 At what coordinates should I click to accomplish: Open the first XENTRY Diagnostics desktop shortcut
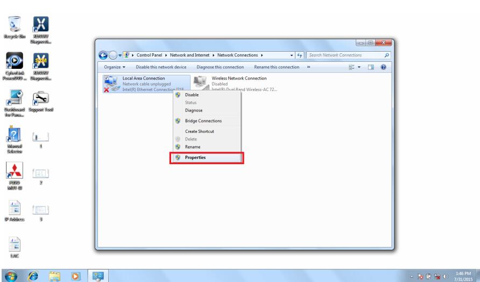pos(41,30)
